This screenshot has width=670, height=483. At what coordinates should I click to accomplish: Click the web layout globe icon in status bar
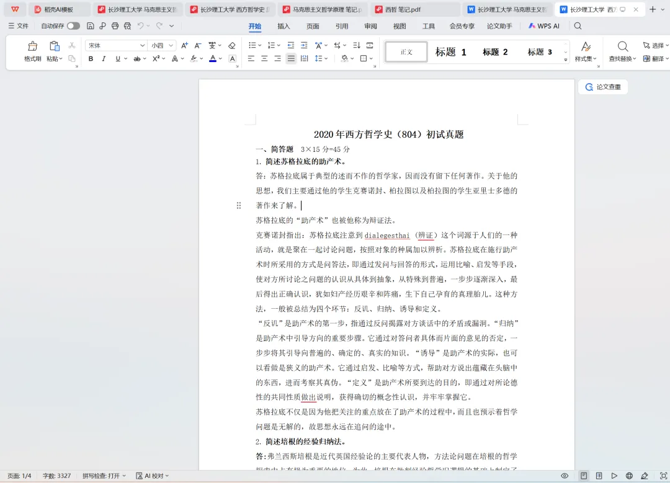click(629, 476)
